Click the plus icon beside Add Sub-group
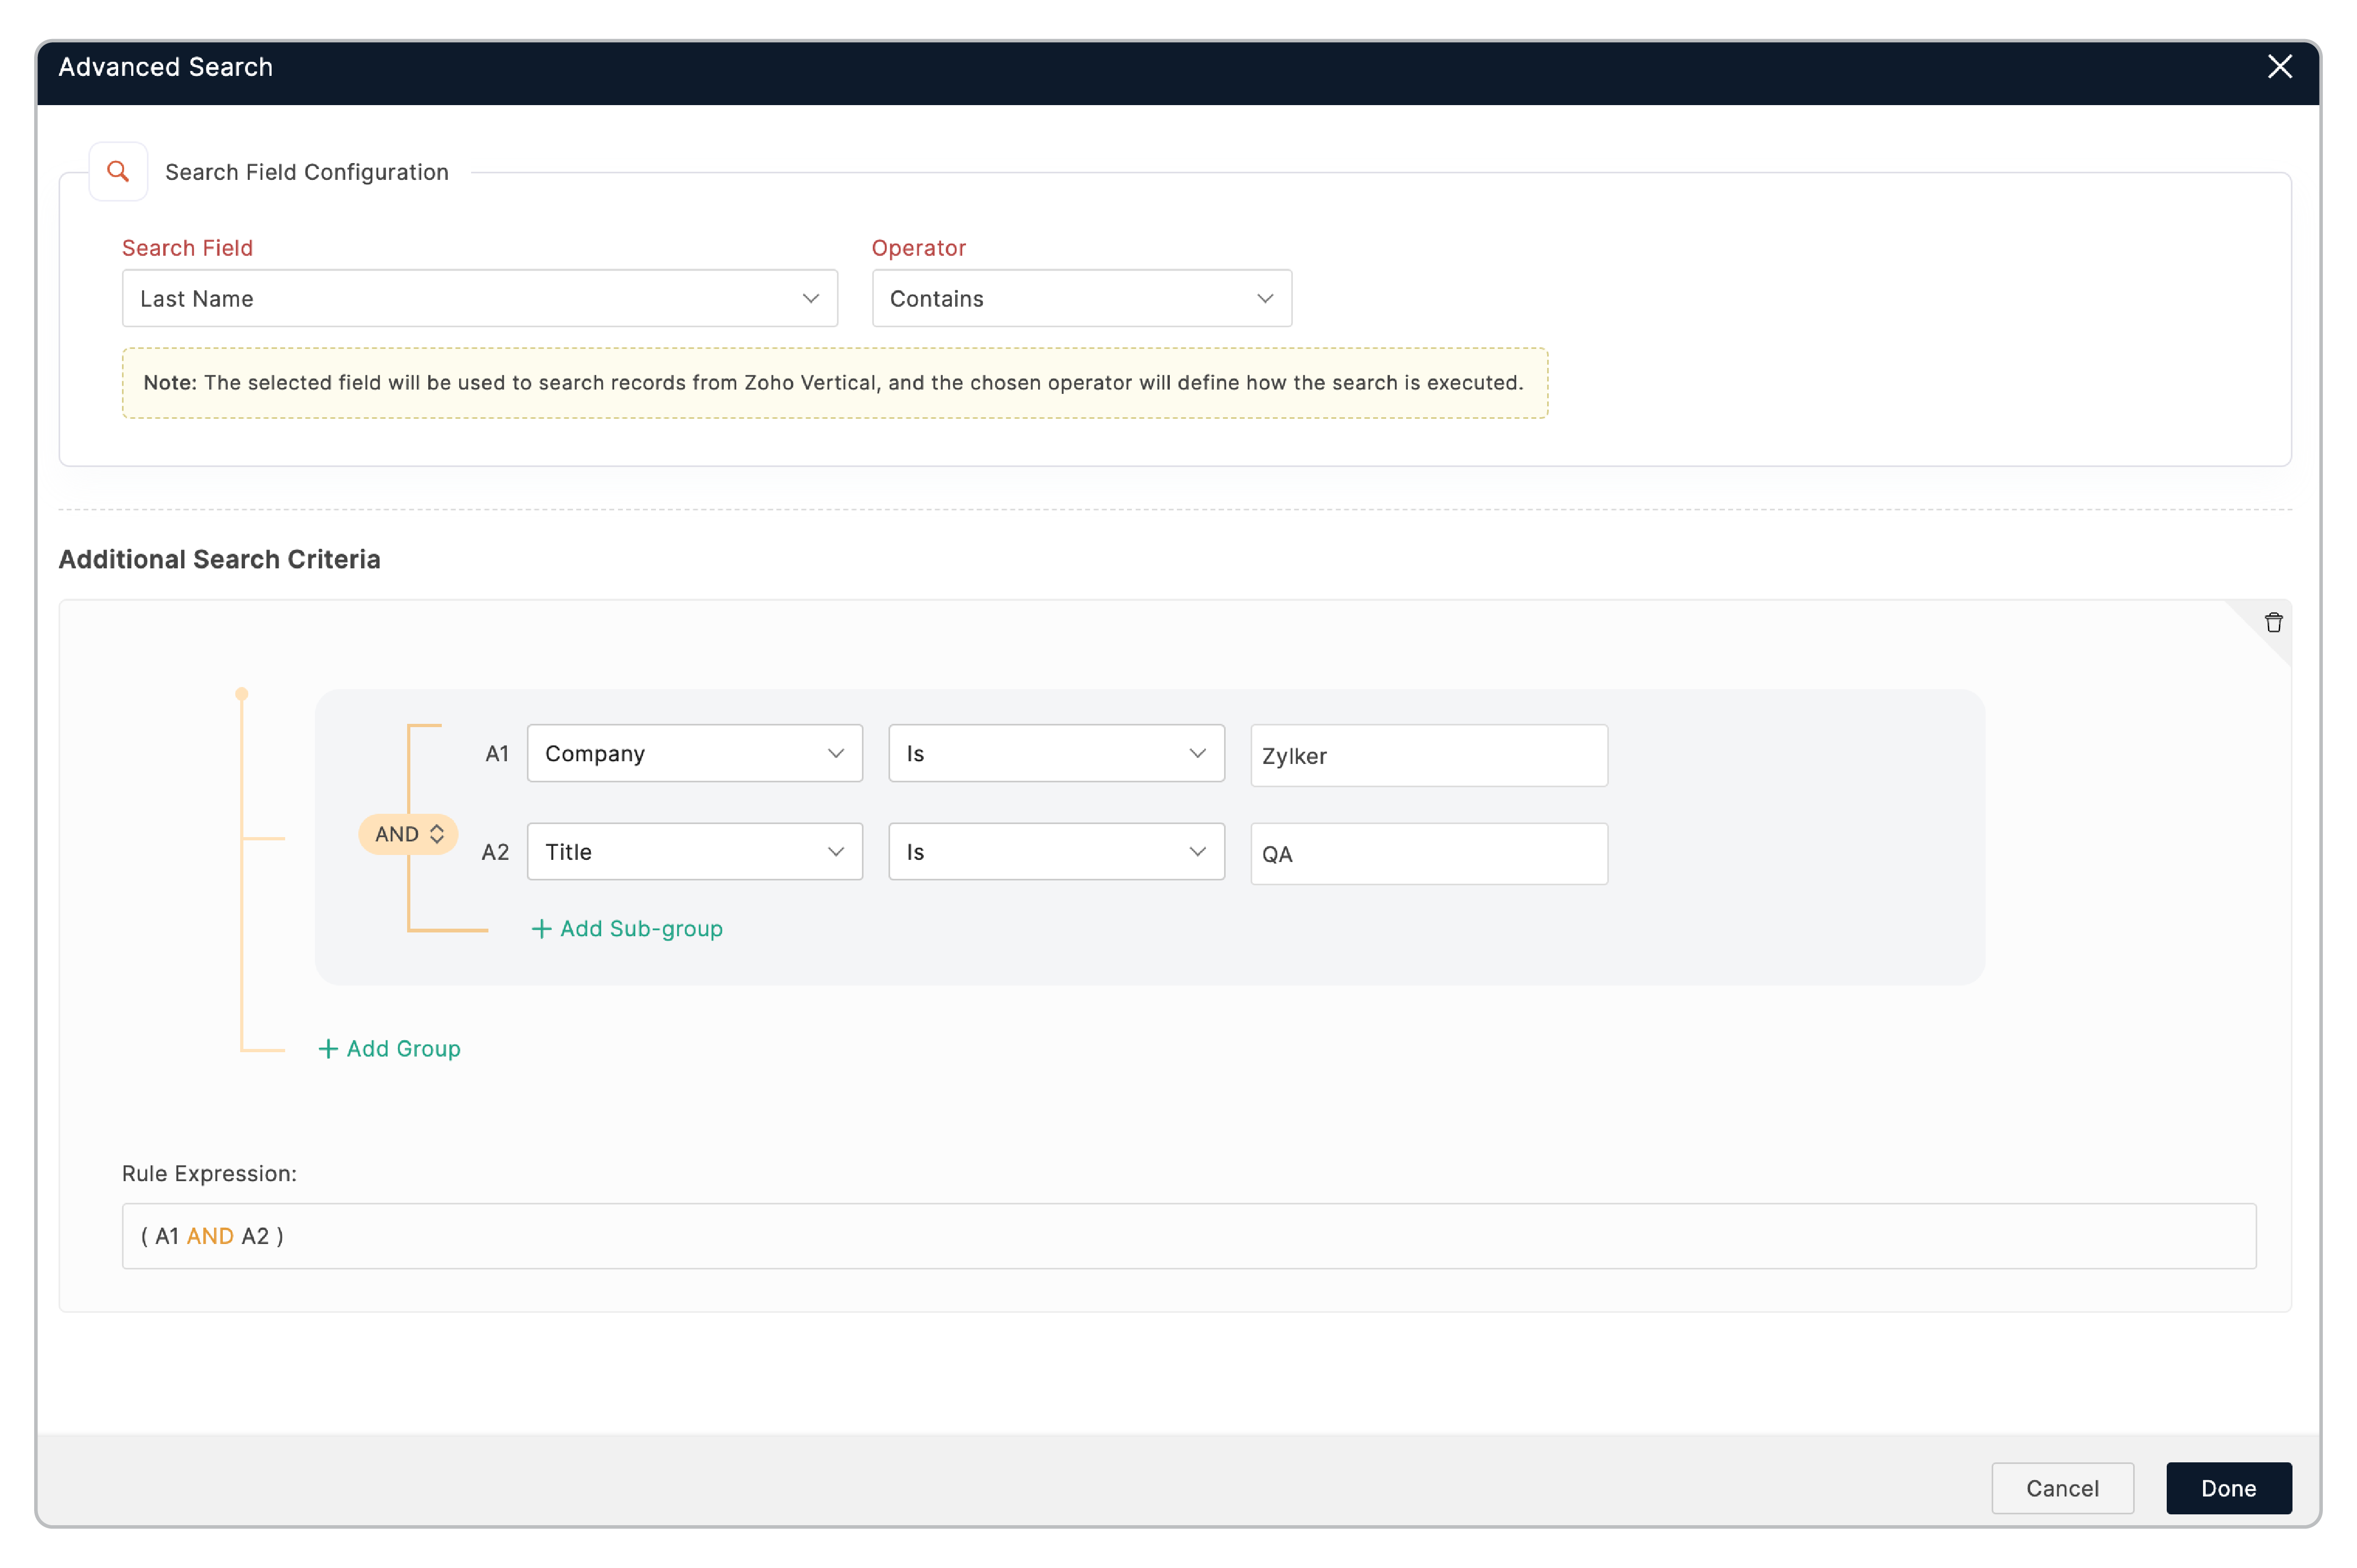The height and width of the screenshot is (1568, 2357). (541, 929)
